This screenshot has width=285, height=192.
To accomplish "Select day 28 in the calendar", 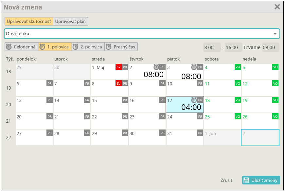I will click(x=72, y=137).
